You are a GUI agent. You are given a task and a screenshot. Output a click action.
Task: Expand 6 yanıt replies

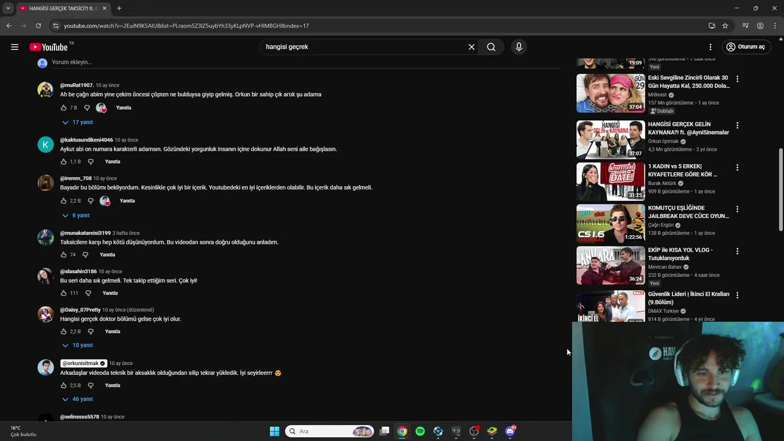click(x=77, y=216)
